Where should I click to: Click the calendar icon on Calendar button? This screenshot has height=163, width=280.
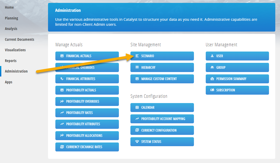(x=137, y=107)
